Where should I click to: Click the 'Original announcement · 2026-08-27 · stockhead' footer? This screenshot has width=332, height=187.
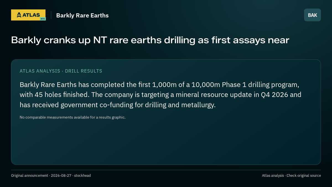click(x=51, y=175)
